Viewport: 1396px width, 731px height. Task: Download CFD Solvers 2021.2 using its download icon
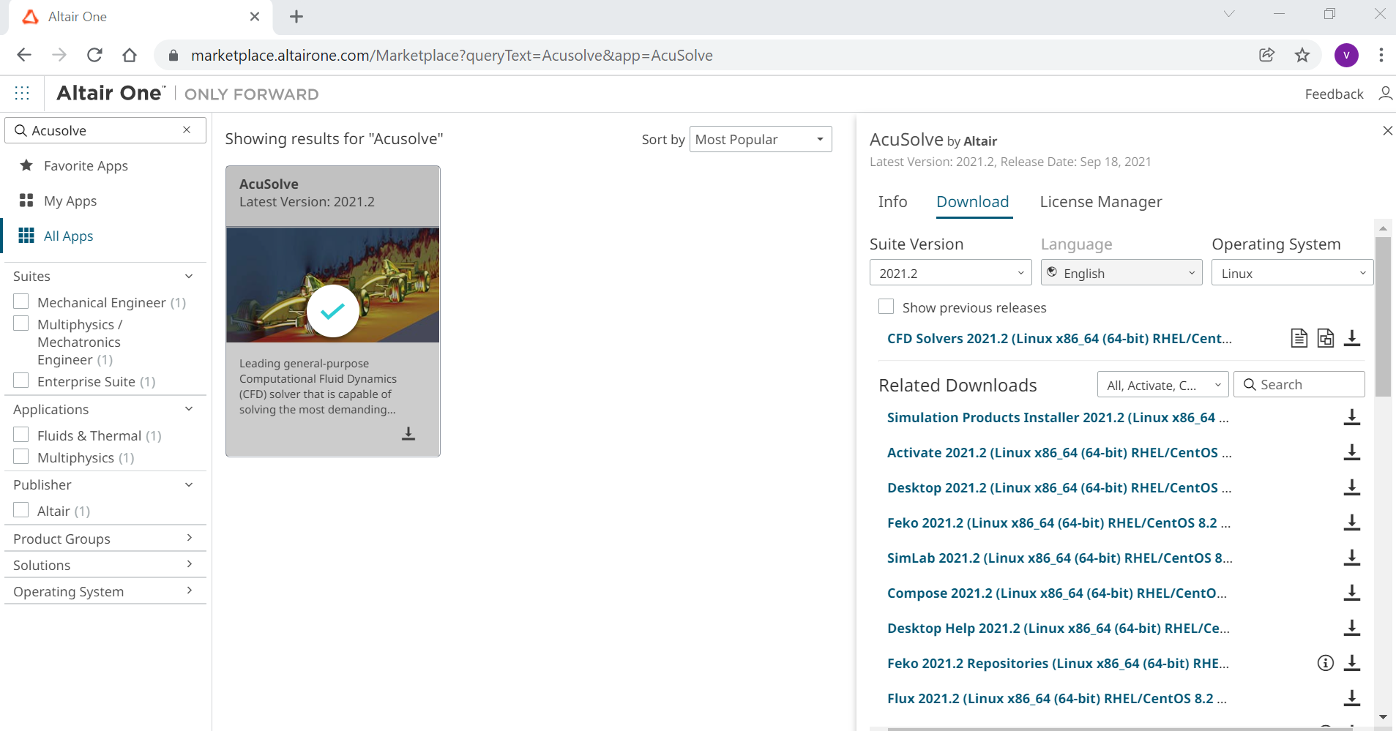[1352, 338]
